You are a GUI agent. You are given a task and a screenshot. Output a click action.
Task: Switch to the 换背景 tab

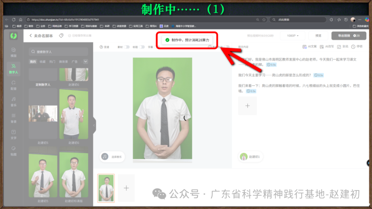tap(63, 62)
